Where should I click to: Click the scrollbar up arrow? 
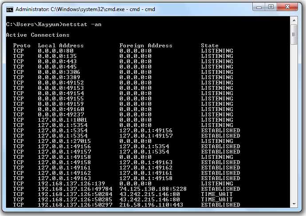(x=294, y=20)
